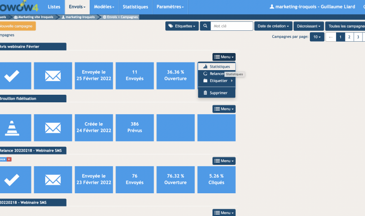Image resolution: width=365 pixels, height=216 pixels.
Task: Click into the Mot clé search field
Action: point(231,26)
